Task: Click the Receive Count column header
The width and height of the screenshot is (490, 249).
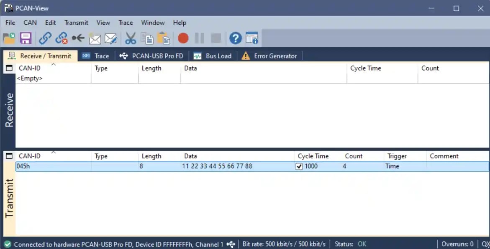Action: pos(453,69)
